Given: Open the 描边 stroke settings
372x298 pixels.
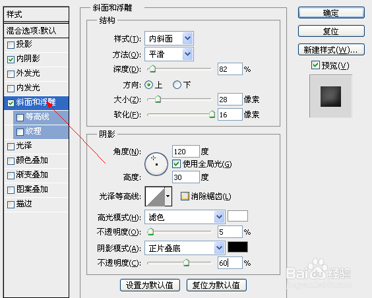Looking at the screenshot, I should click(x=36, y=204).
